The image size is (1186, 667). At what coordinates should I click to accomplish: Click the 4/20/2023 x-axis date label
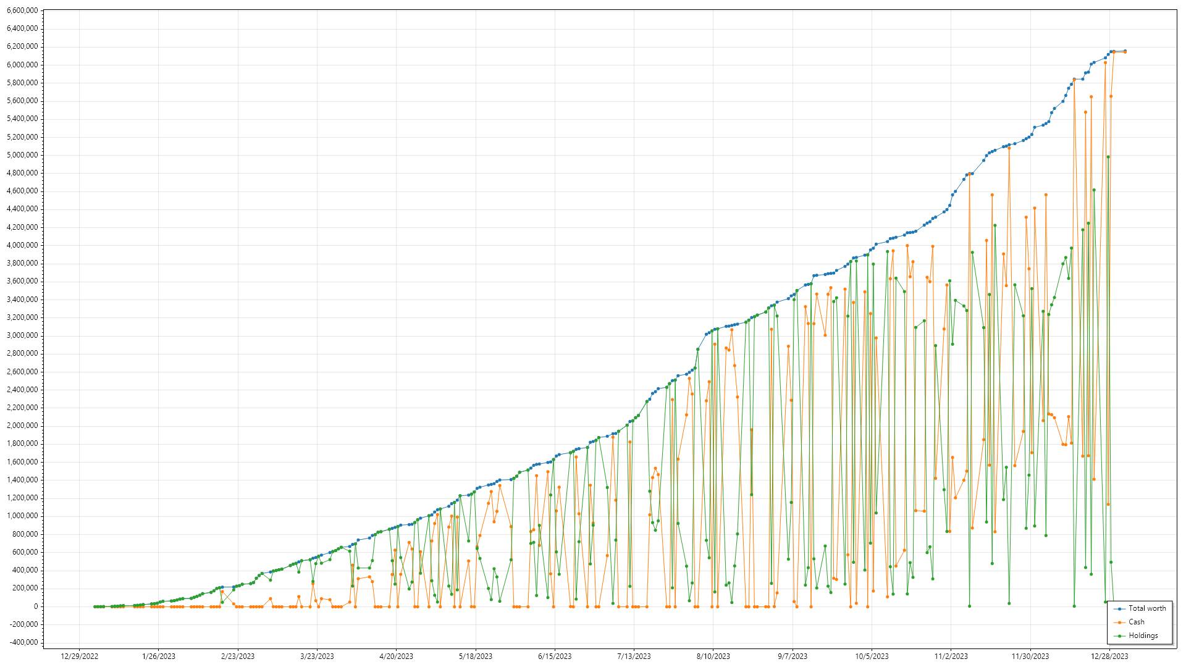[396, 657]
